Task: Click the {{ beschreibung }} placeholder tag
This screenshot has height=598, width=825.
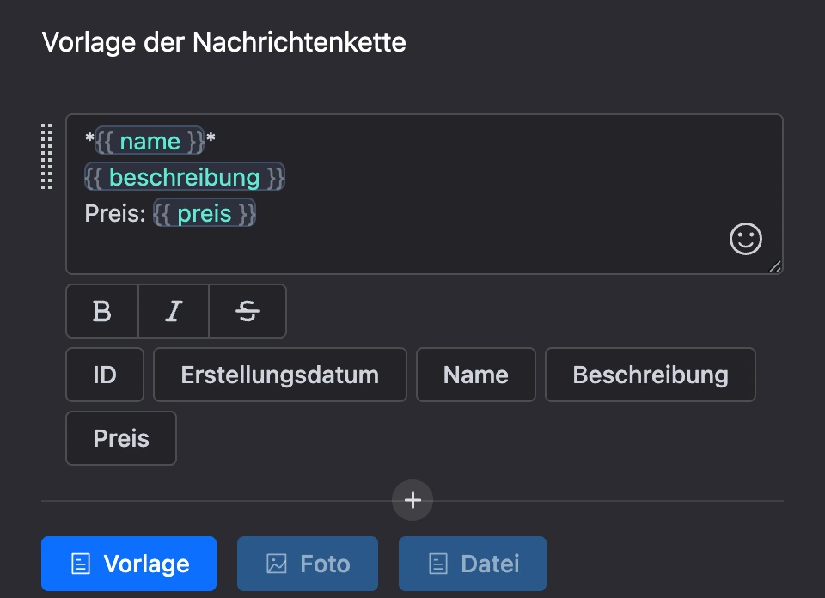Action: [185, 177]
